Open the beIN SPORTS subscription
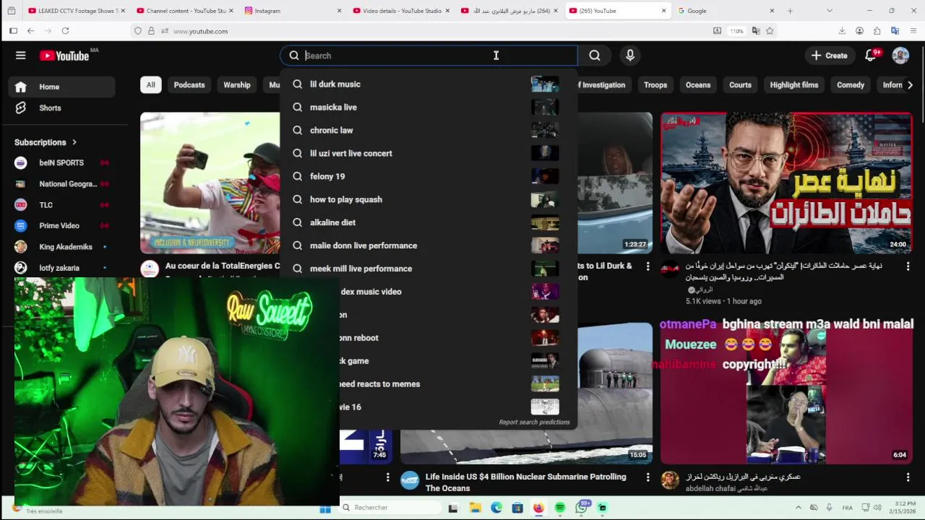The width and height of the screenshot is (925, 520). pos(61,162)
